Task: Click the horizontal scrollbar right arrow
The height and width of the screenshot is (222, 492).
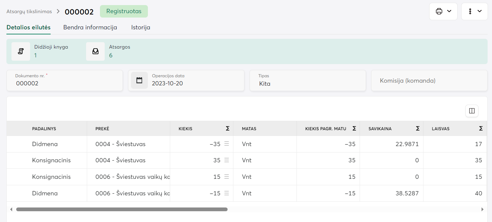Action: pyautogui.click(x=482, y=209)
